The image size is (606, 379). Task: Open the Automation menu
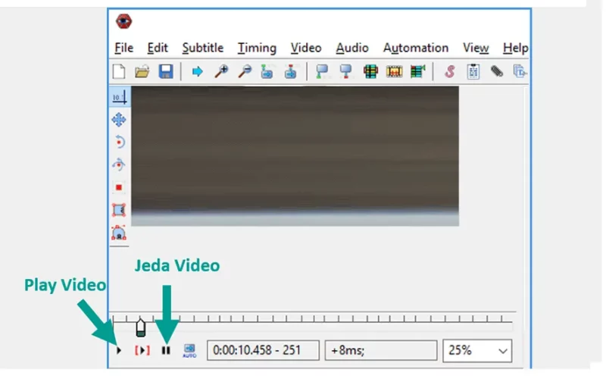pos(415,48)
